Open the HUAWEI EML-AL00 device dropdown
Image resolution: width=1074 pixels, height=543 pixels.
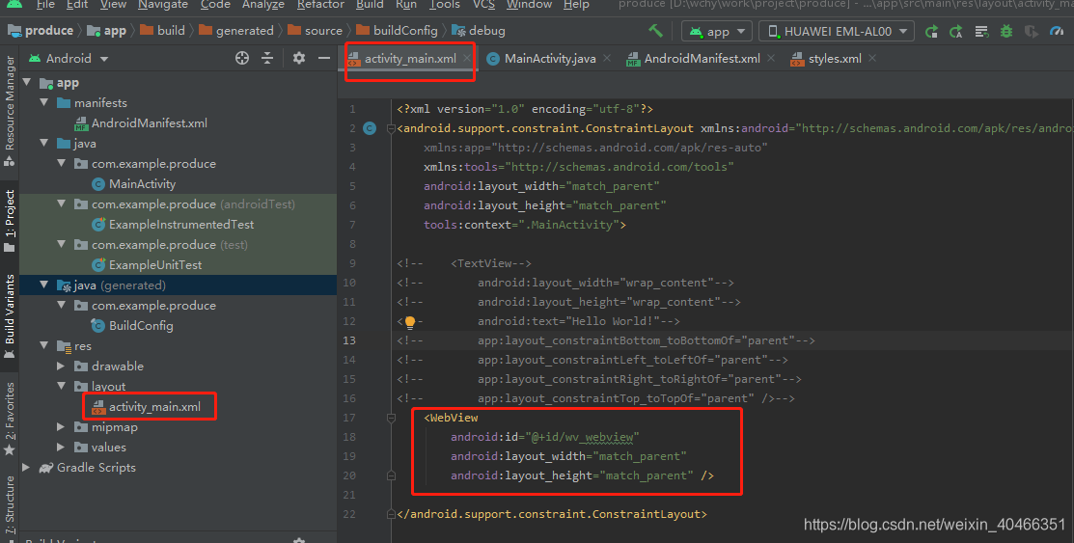coord(837,32)
